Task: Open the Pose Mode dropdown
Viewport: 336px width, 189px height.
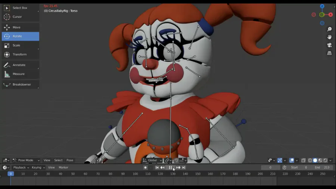Action: point(26,160)
